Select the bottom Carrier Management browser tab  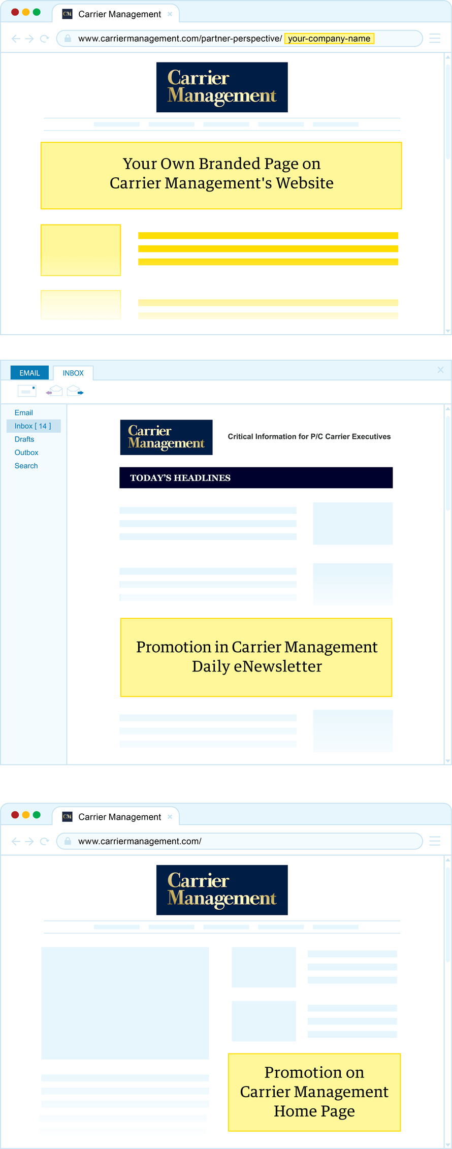point(116,816)
